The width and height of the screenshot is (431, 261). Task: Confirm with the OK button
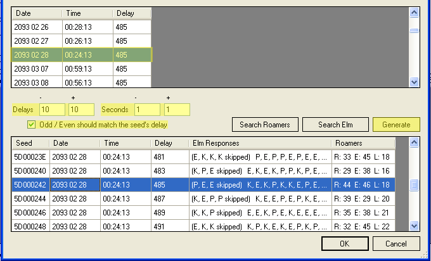coord(344,244)
